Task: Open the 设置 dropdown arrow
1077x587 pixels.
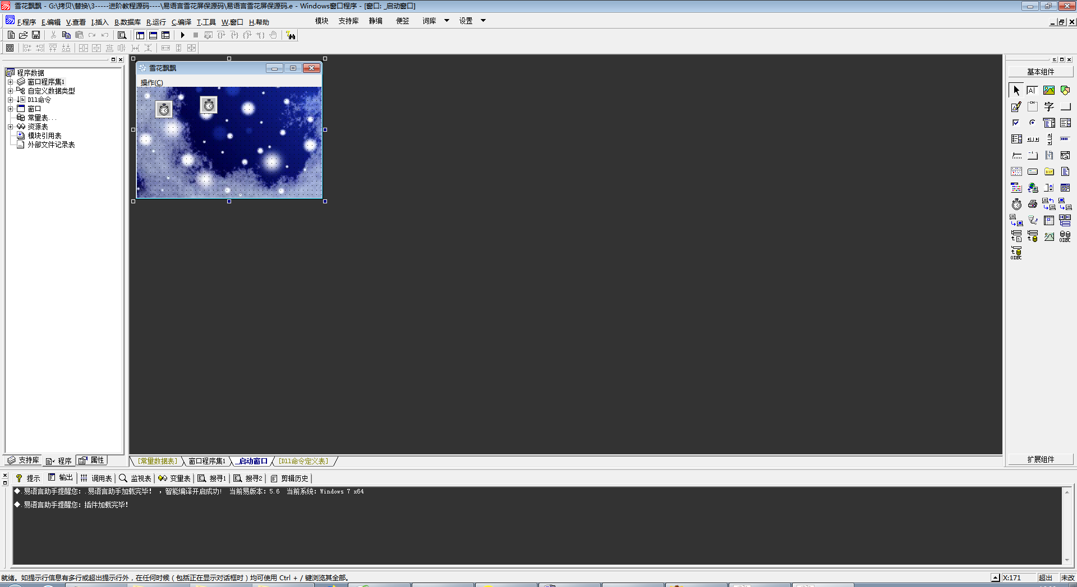Action: 483,21
